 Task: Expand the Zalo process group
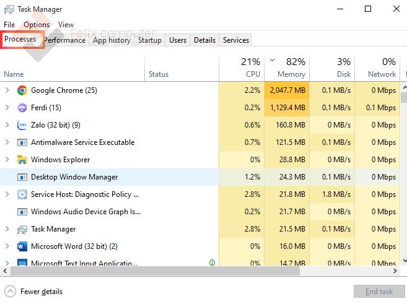(7, 125)
